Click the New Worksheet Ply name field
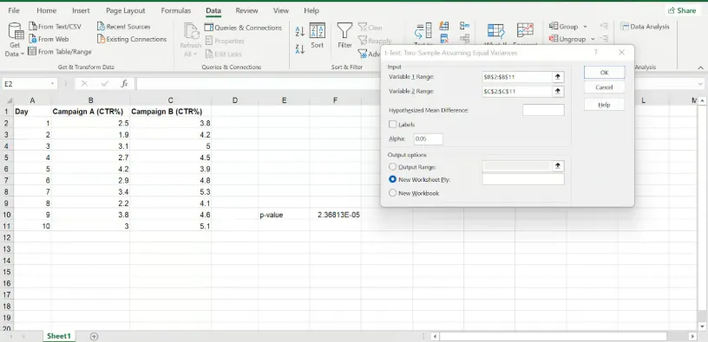 tap(523, 179)
